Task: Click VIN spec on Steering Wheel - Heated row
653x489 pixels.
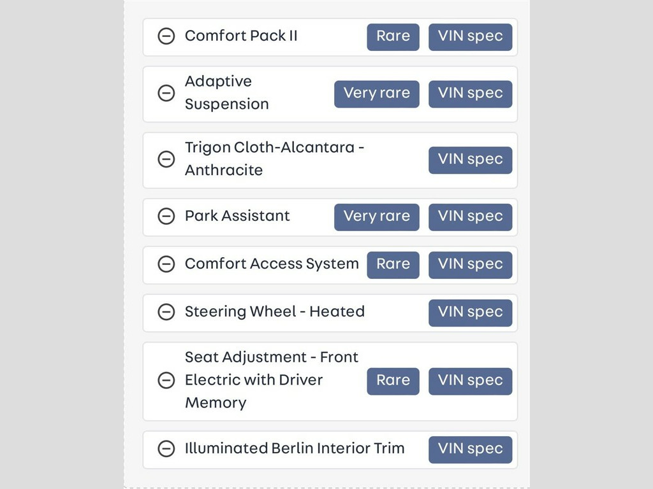Action: click(x=470, y=313)
